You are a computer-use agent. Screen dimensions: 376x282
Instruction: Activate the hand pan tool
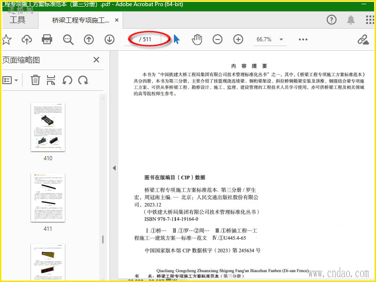coord(197,39)
